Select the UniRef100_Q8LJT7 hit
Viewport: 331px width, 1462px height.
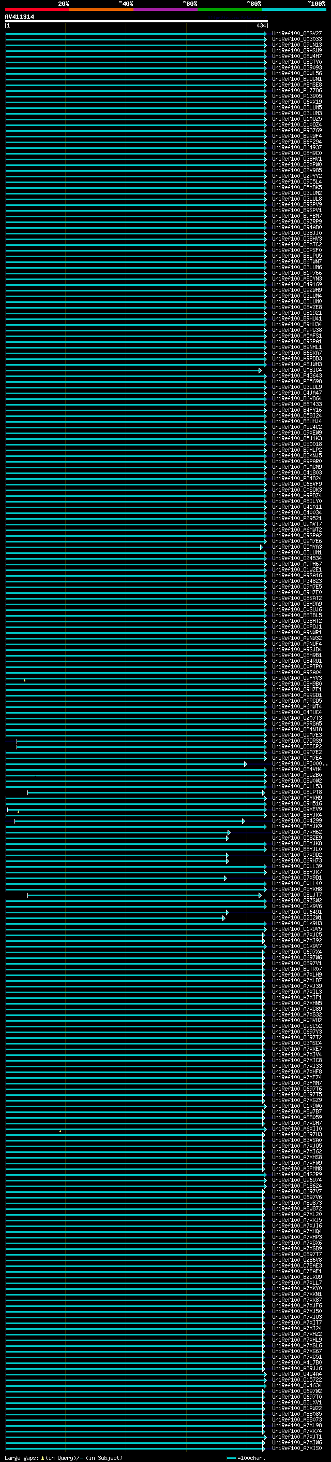pyautogui.click(x=297, y=895)
